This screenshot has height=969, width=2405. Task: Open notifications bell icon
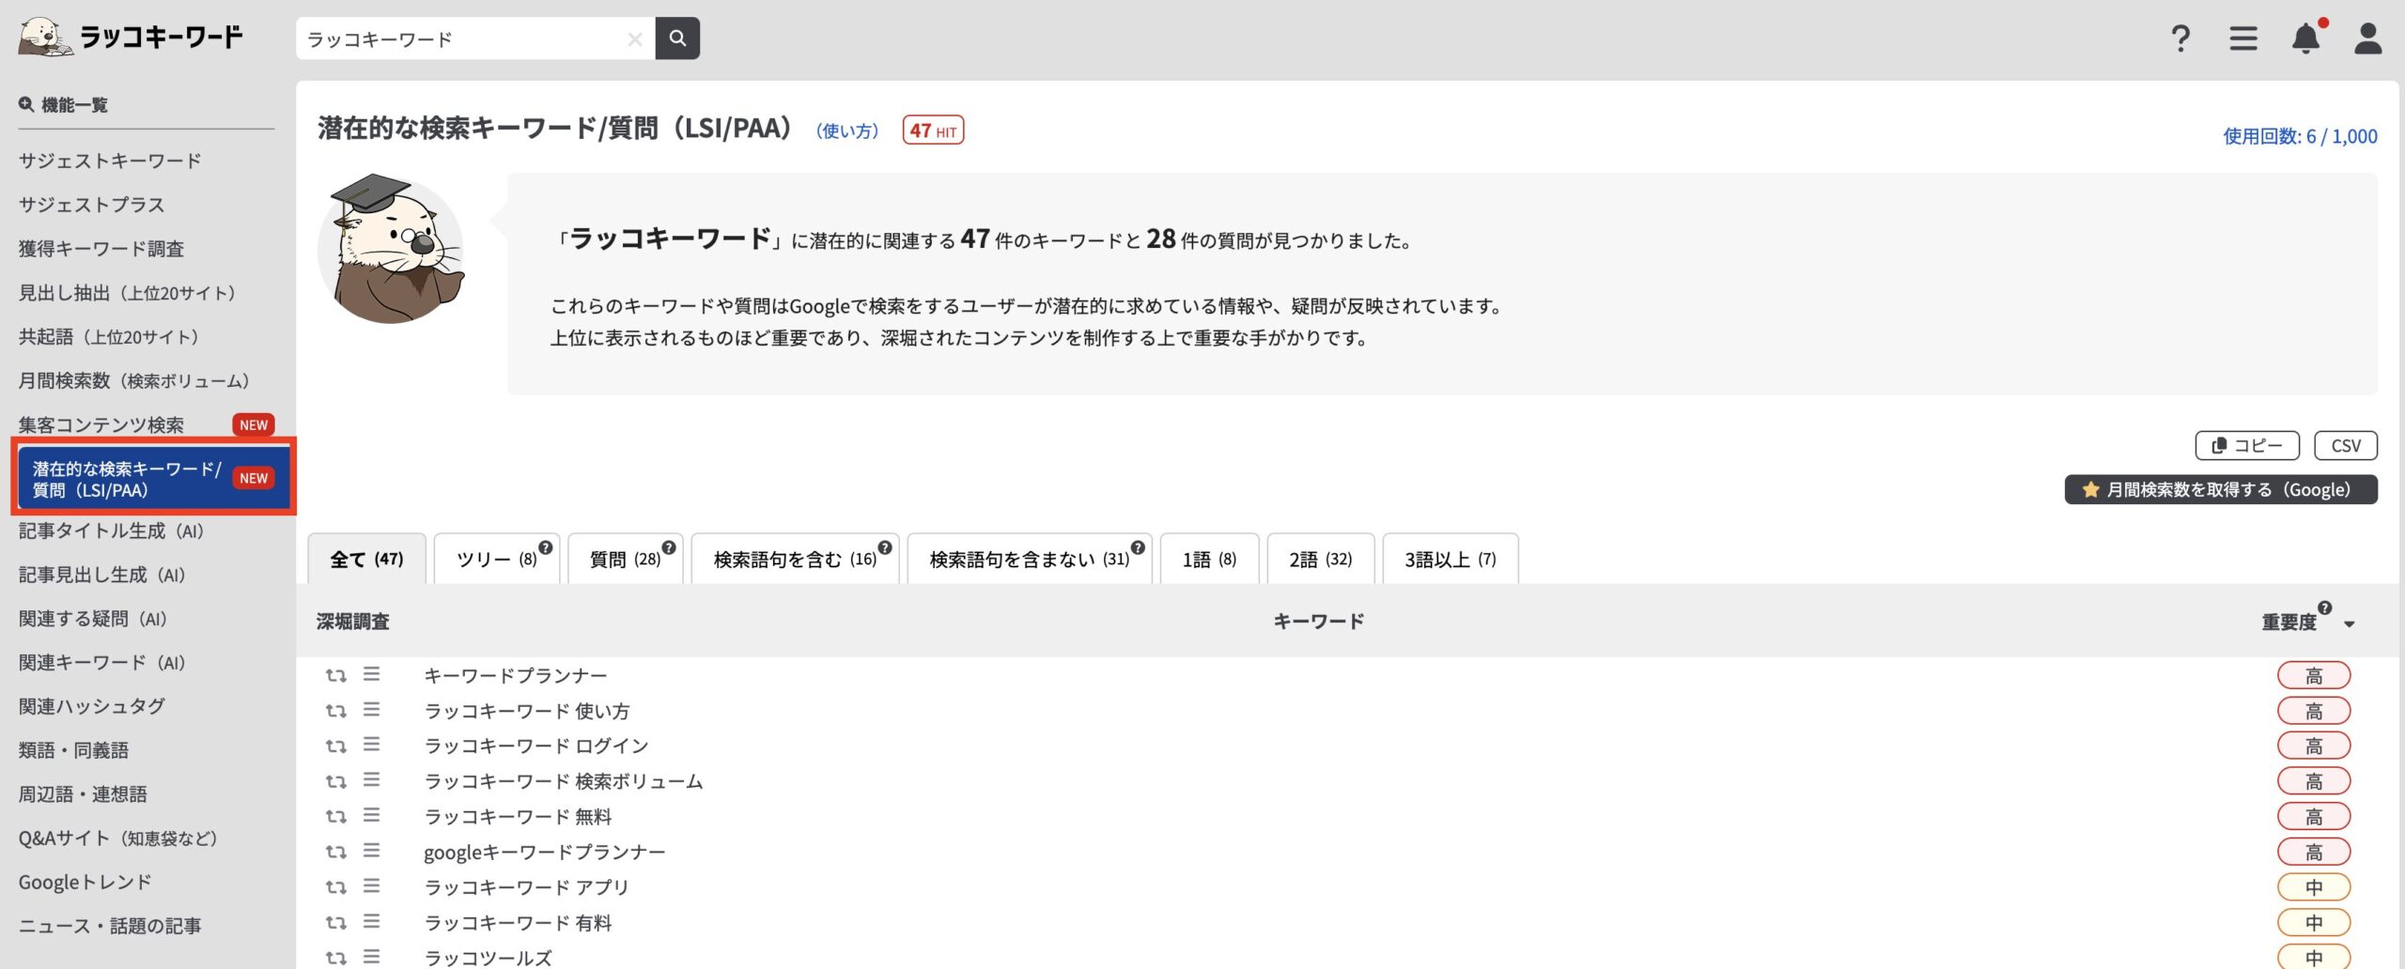click(x=2306, y=38)
